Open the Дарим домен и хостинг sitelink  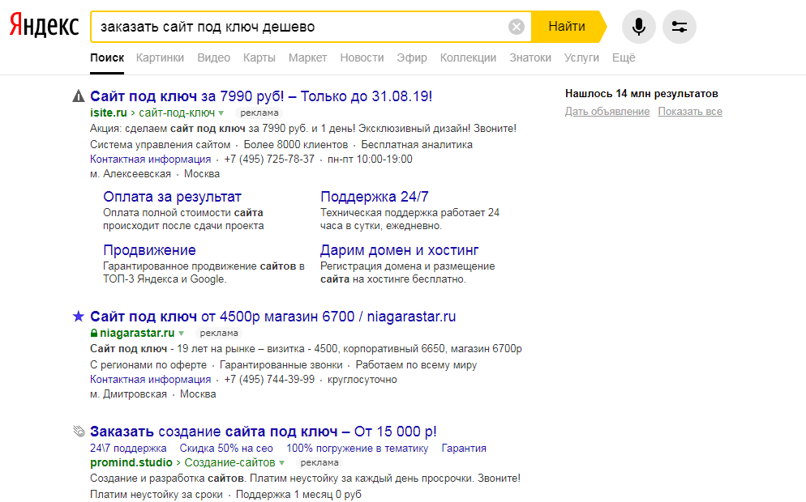pyautogui.click(x=399, y=250)
